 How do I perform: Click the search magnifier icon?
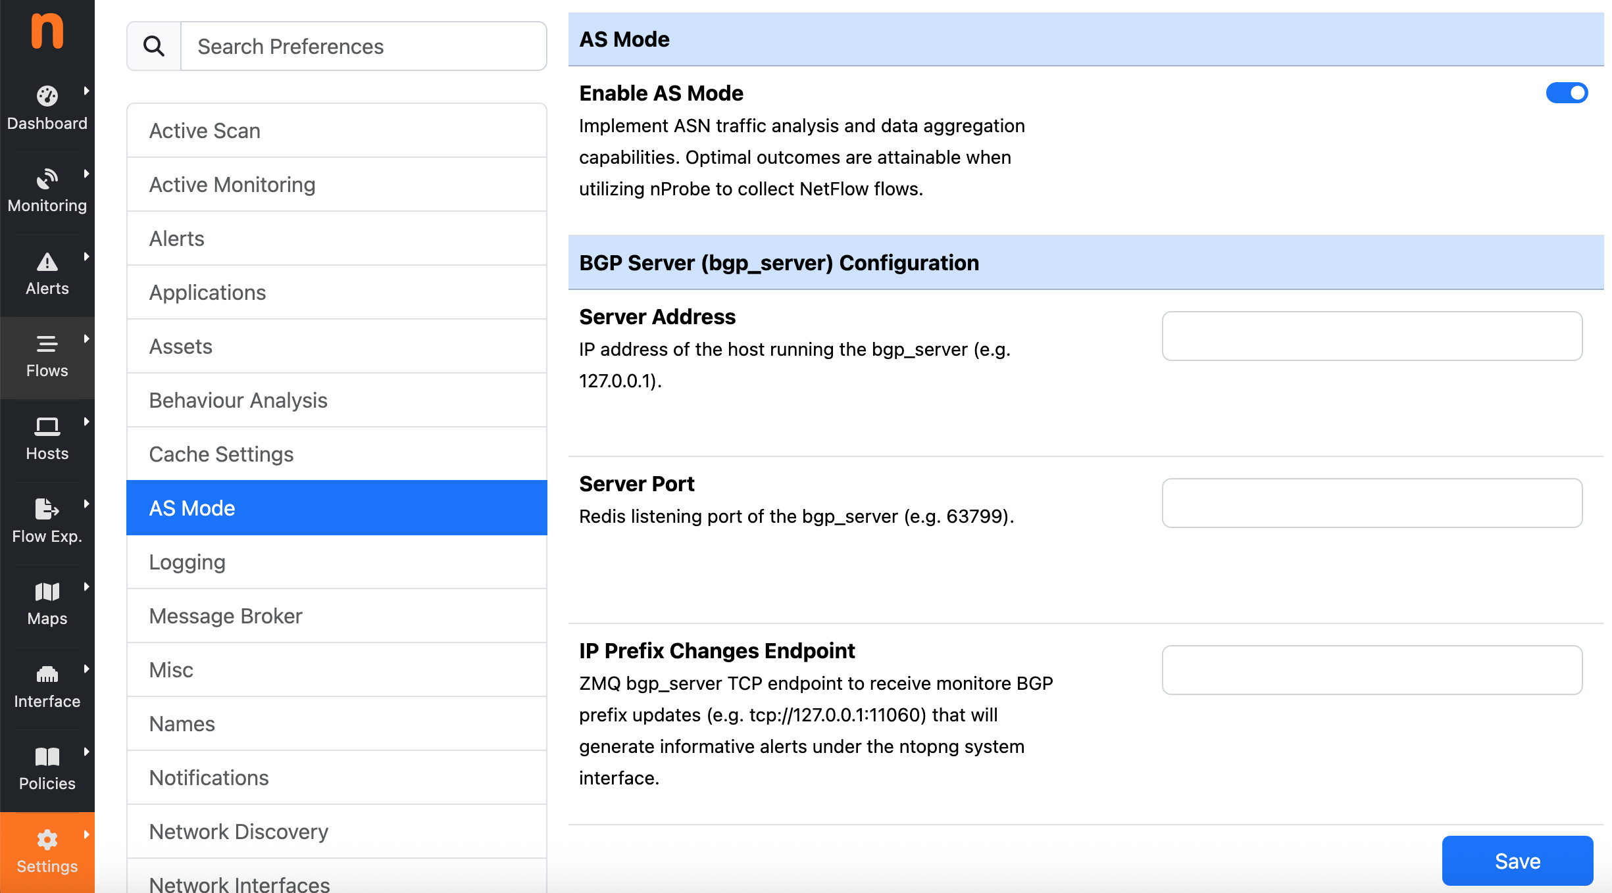click(x=154, y=46)
